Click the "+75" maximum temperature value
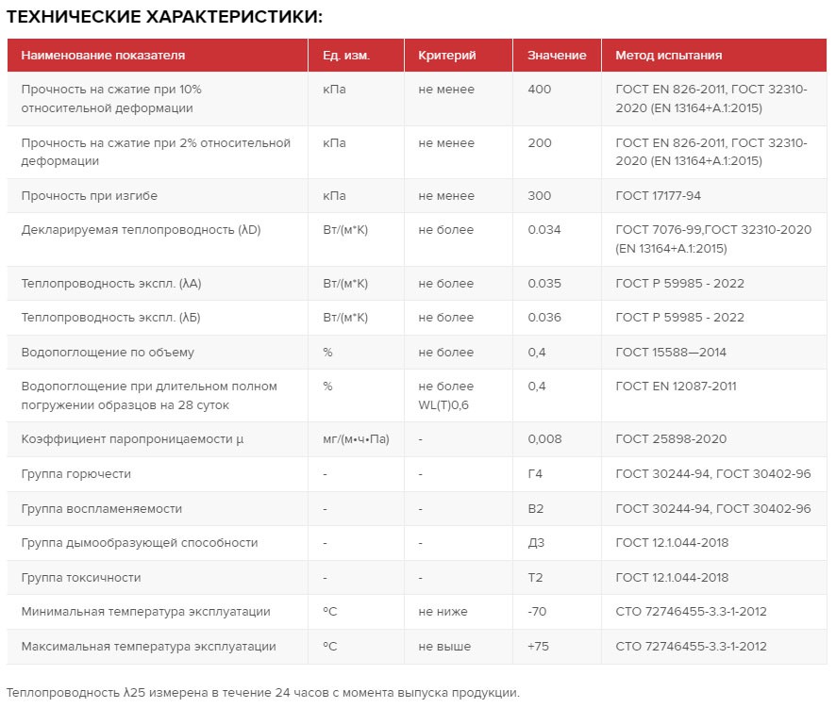 point(538,647)
